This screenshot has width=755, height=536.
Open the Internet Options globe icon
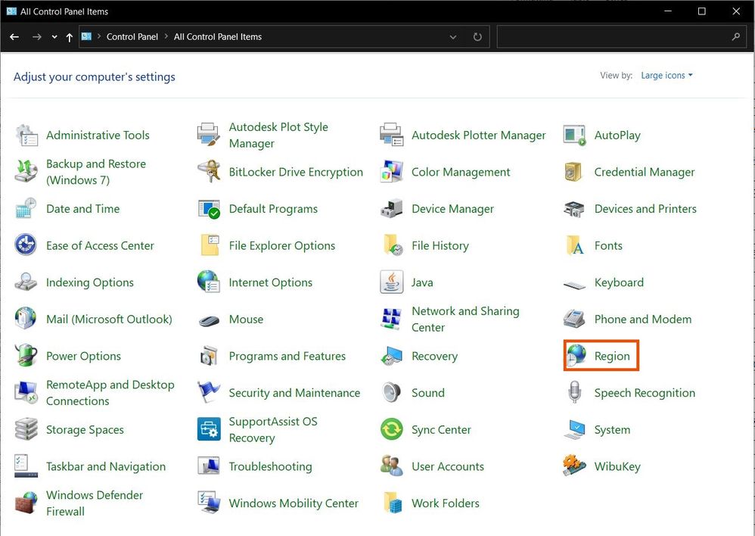coord(209,282)
